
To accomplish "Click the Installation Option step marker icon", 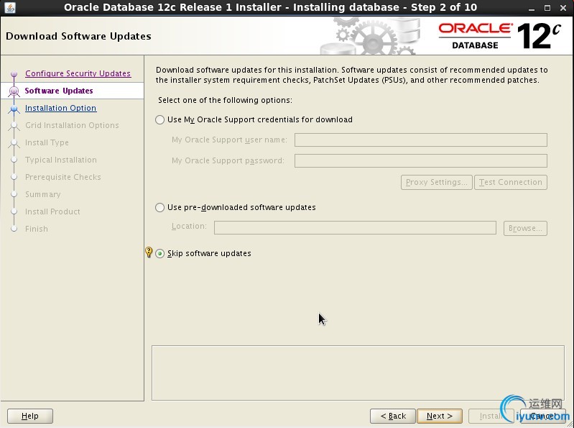I will coord(14,108).
